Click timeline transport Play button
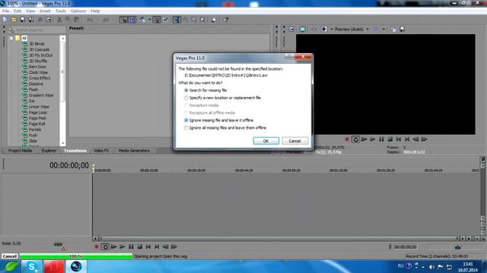This screenshot has width=487, height=273. click(x=123, y=246)
